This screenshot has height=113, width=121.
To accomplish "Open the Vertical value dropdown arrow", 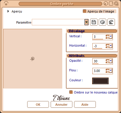I will click(111, 36).
